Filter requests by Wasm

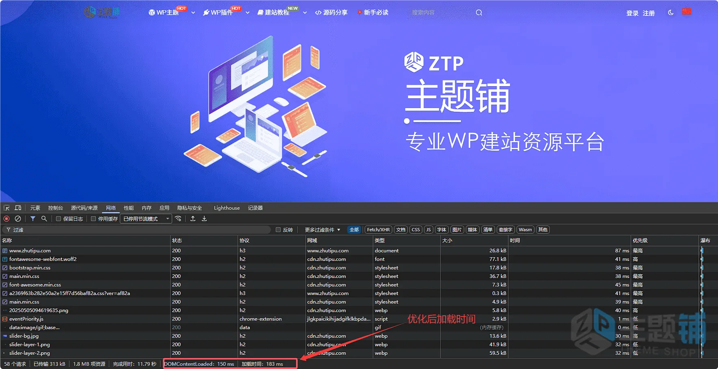point(525,230)
